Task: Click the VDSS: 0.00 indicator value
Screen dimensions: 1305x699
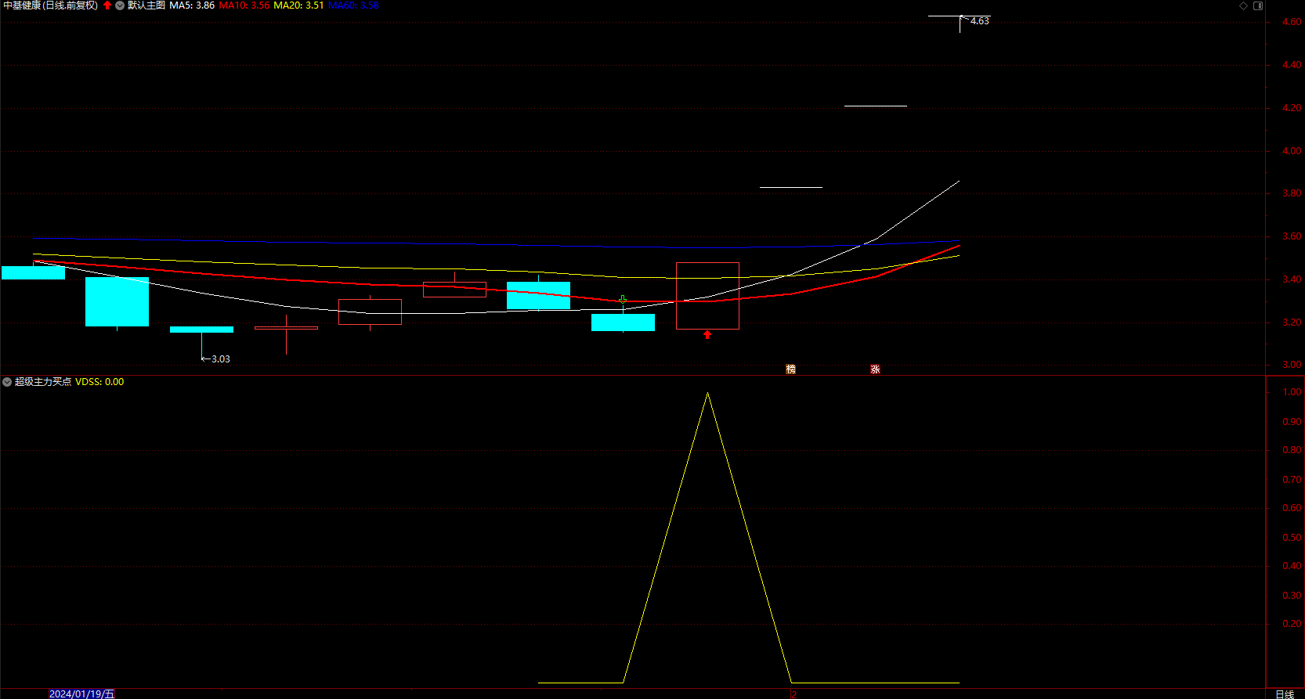Action: coord(99,382)
